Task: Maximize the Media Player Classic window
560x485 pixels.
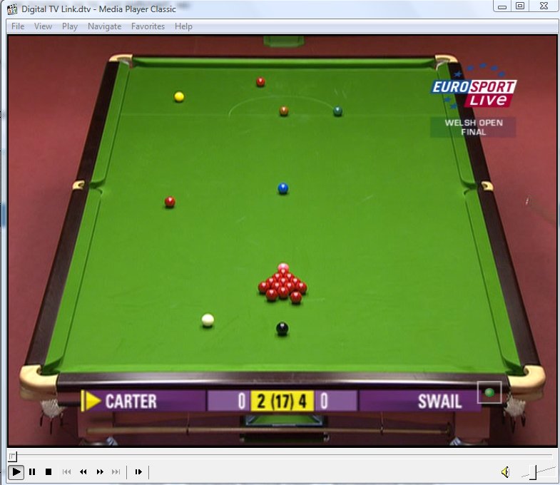Action: pyautogui.click(x=520, y=6)
